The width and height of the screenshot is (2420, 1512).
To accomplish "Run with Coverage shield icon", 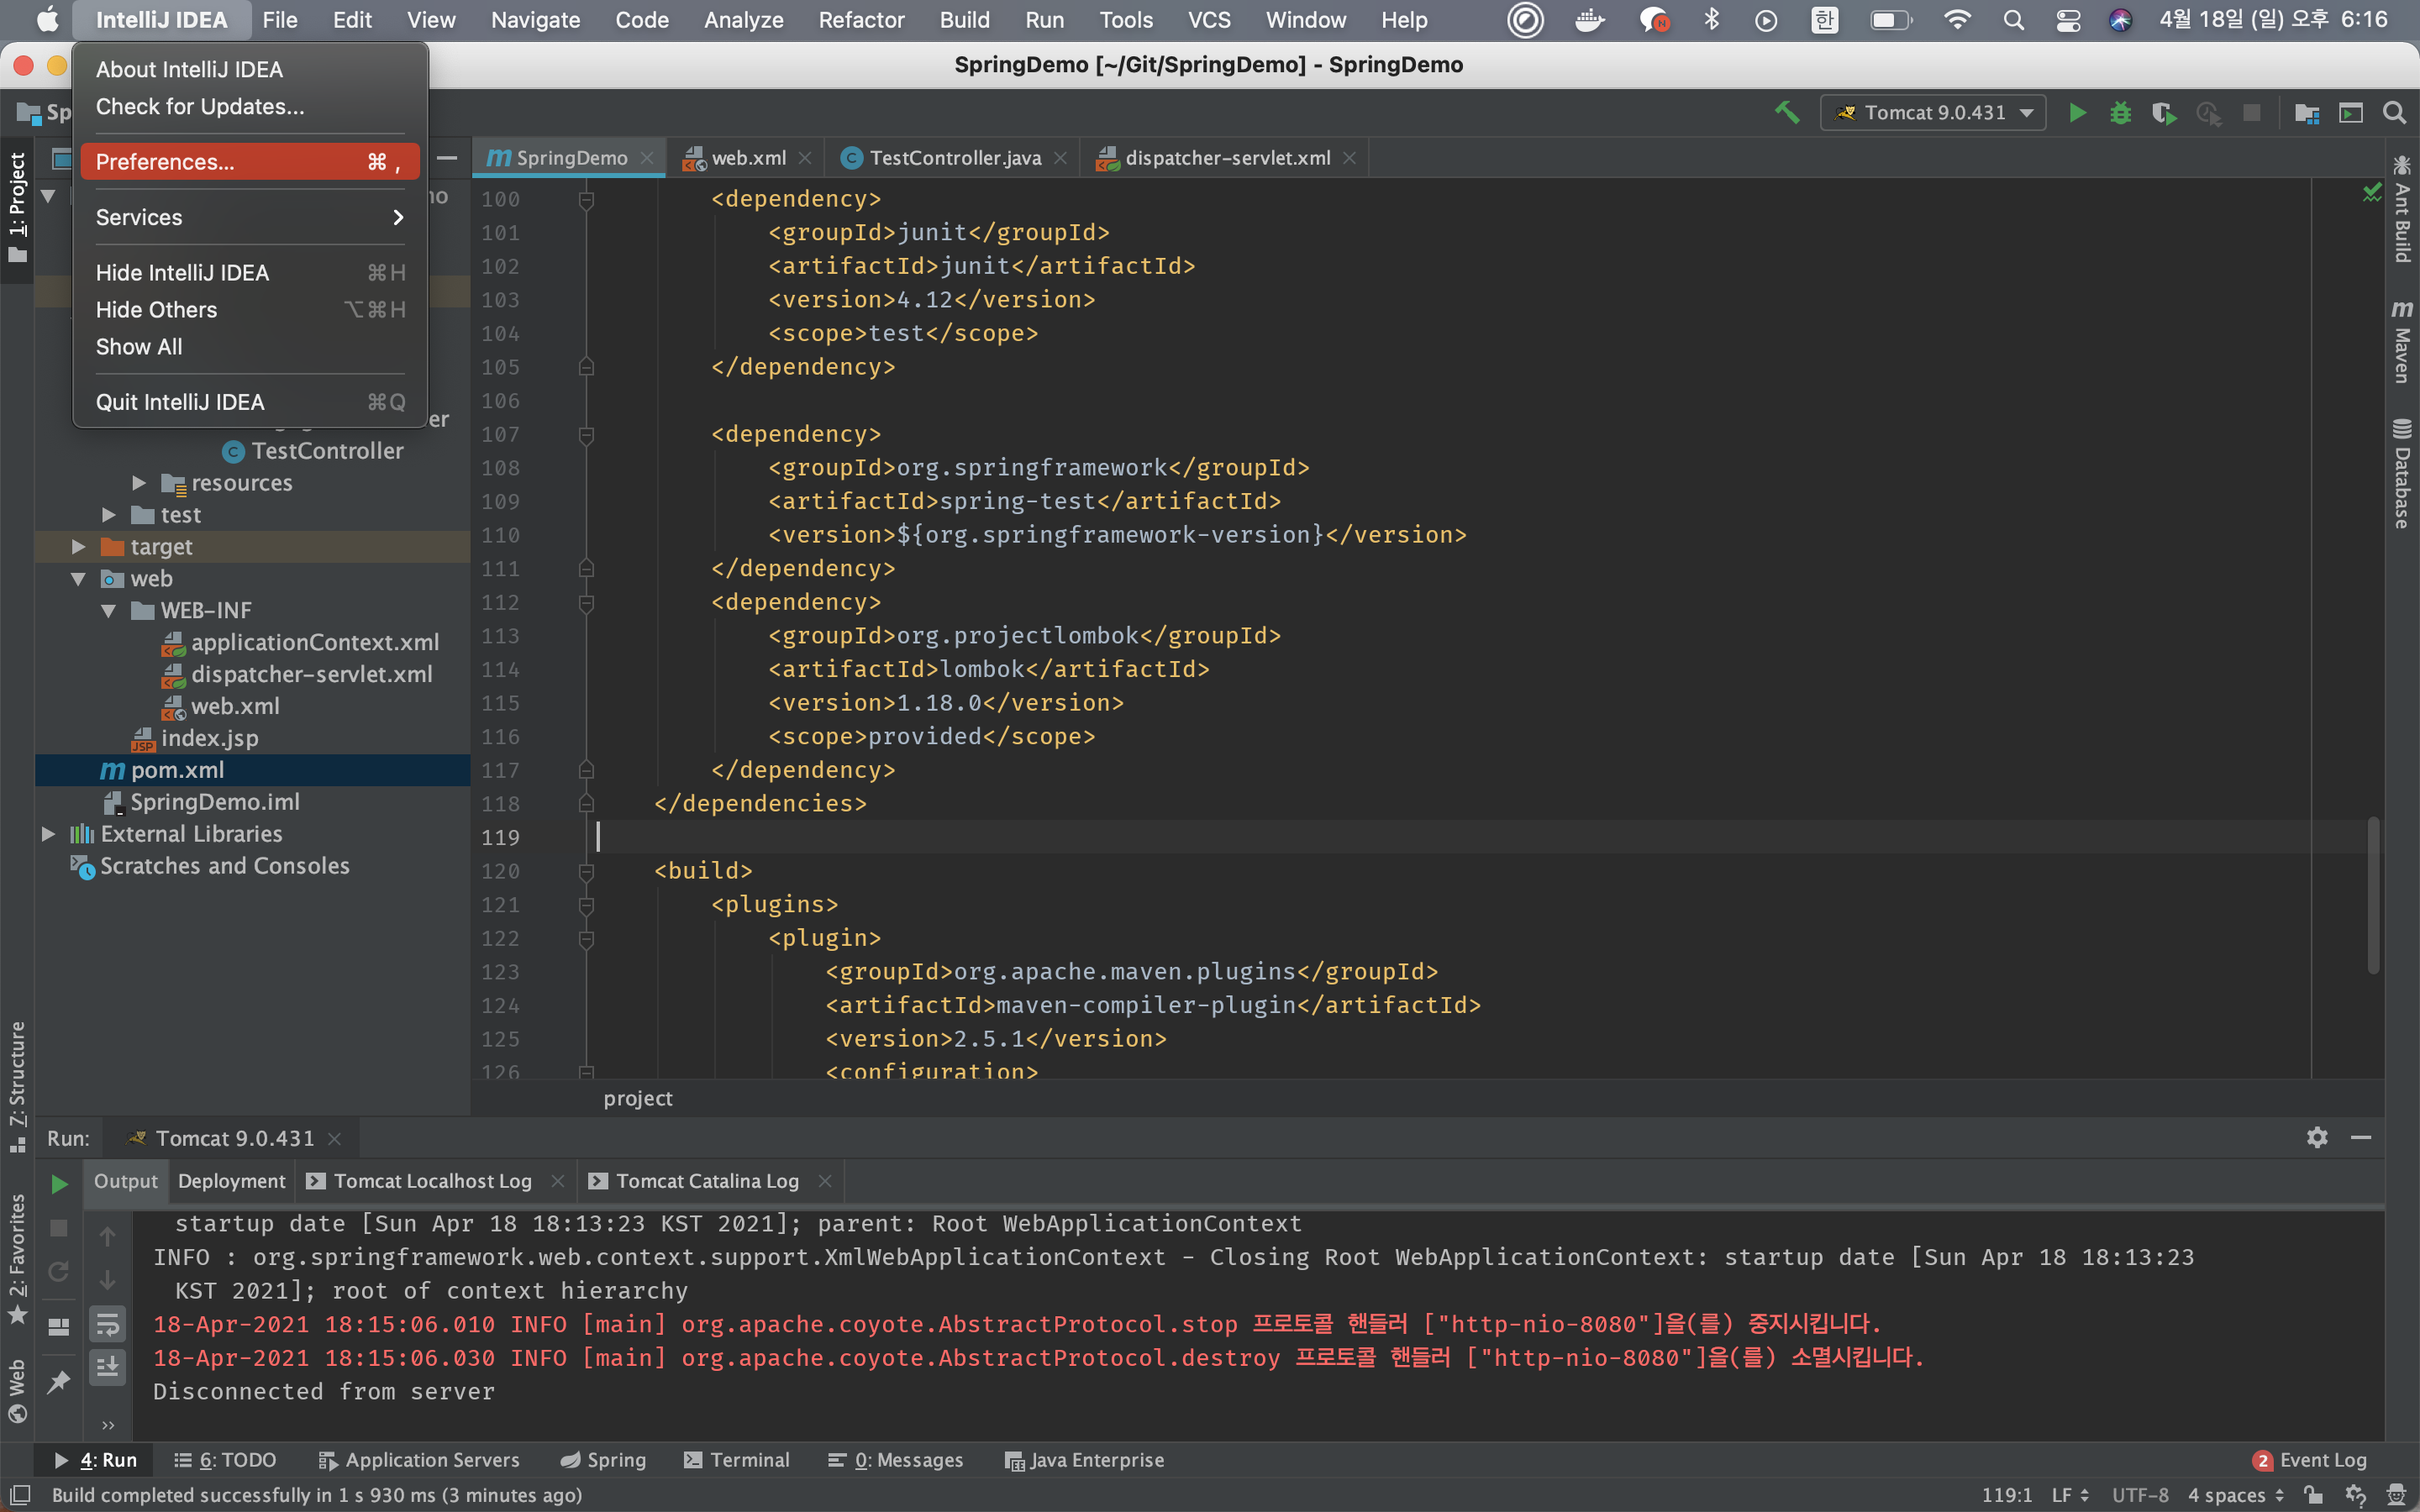I will [x=2164, y=113].
